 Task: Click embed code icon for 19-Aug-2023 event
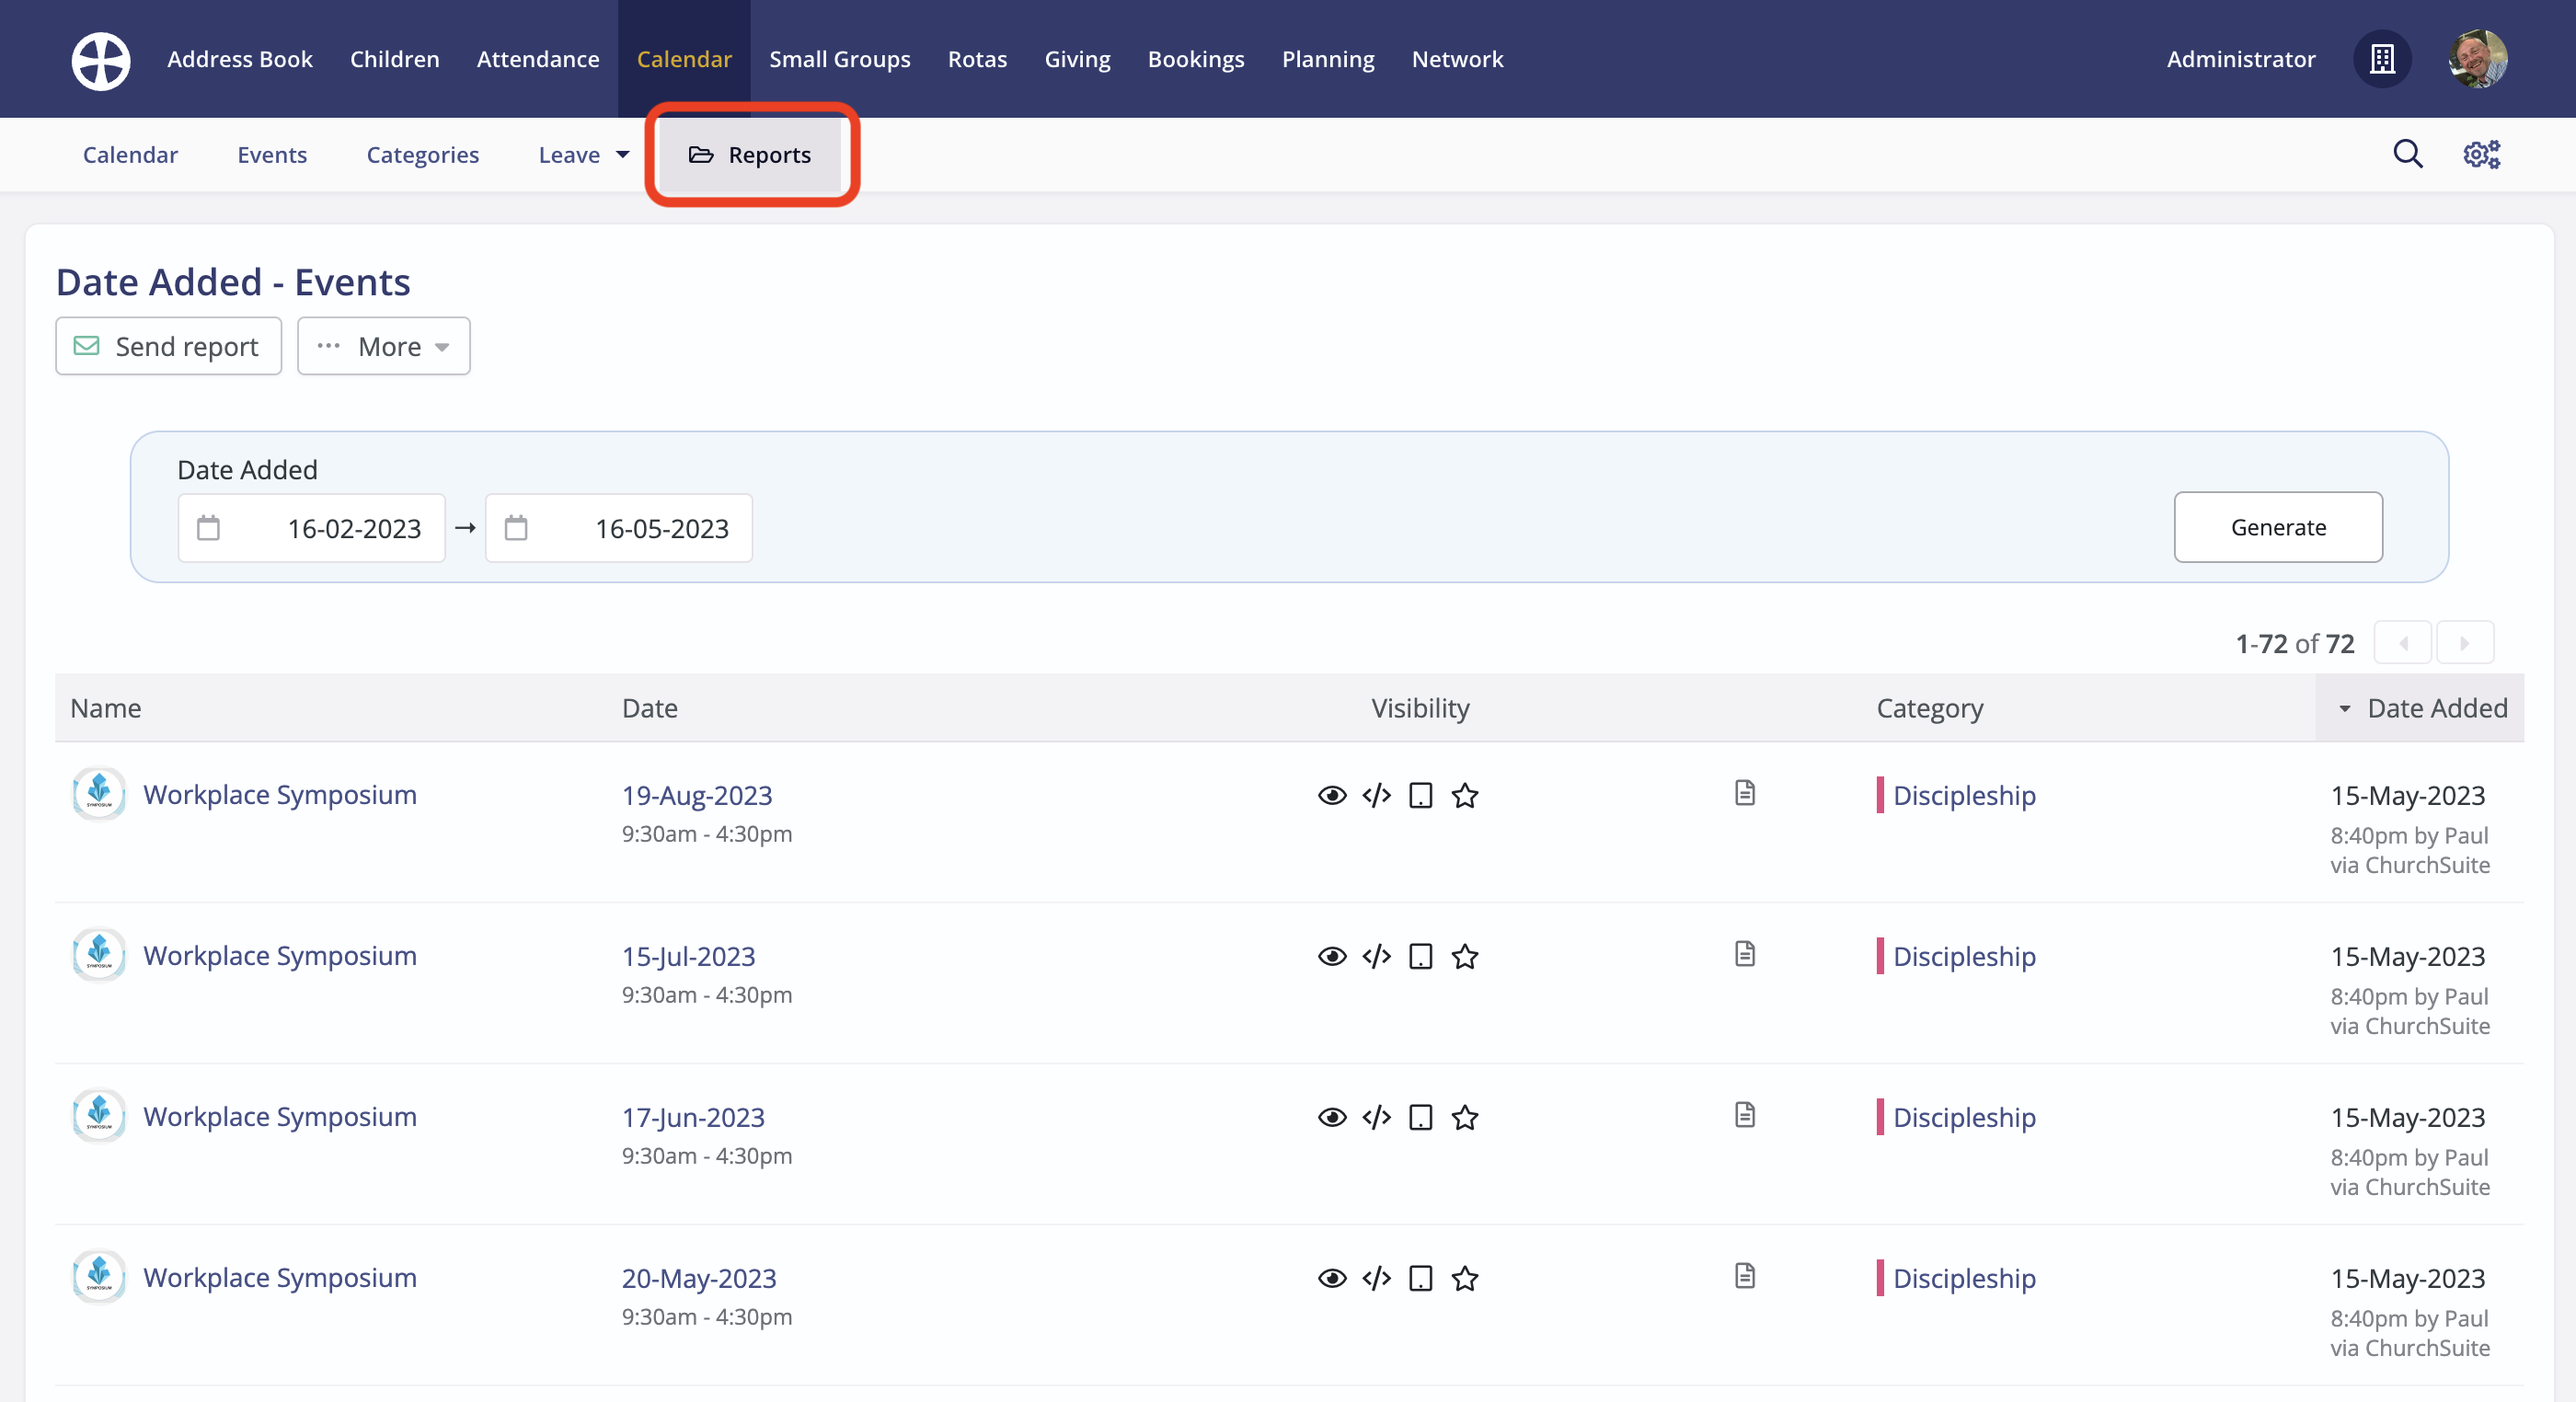[x=1376, y=795]
